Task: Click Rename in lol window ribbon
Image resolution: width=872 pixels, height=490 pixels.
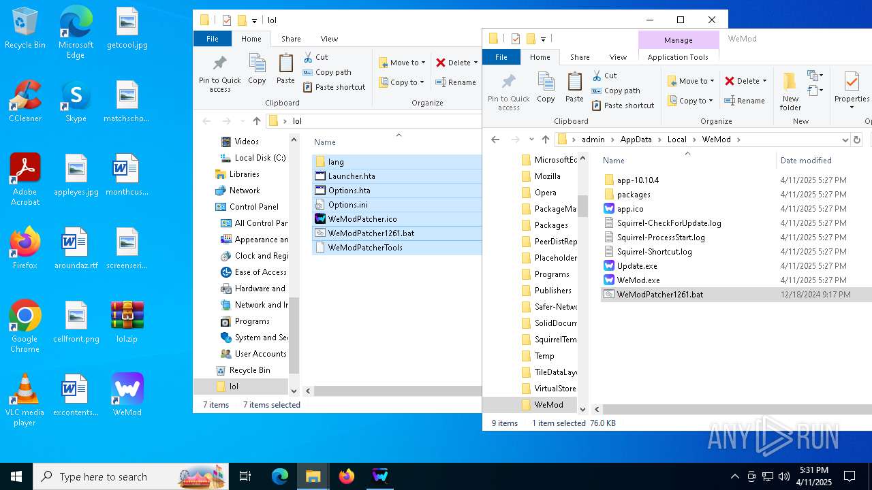Action: pos(456,82)
